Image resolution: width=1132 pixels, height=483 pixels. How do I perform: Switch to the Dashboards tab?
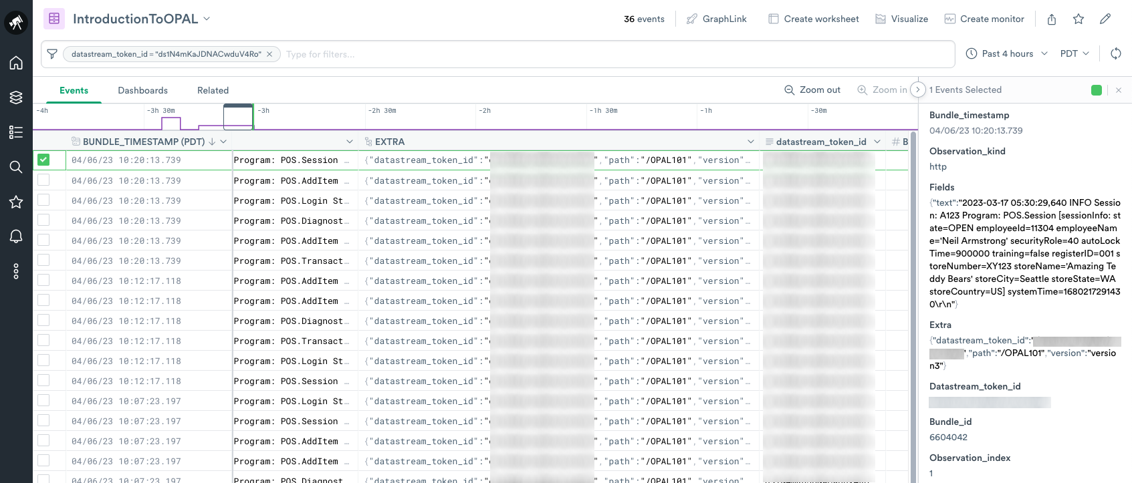coord(143,90)
